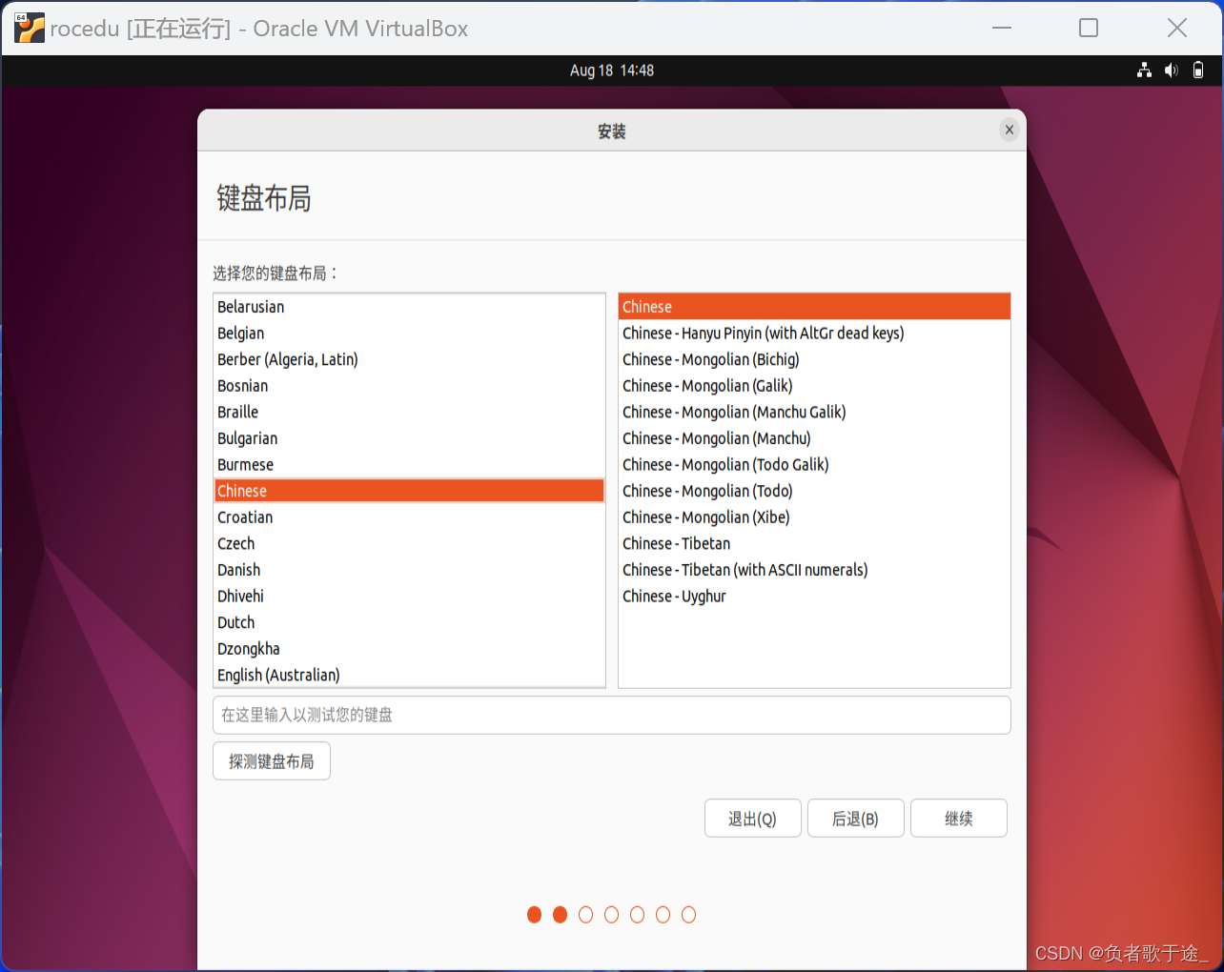This screenshot has width=1224, height=972.
Task: Select Berber (Algeria, Latin) layout
Action: [410, 359]
